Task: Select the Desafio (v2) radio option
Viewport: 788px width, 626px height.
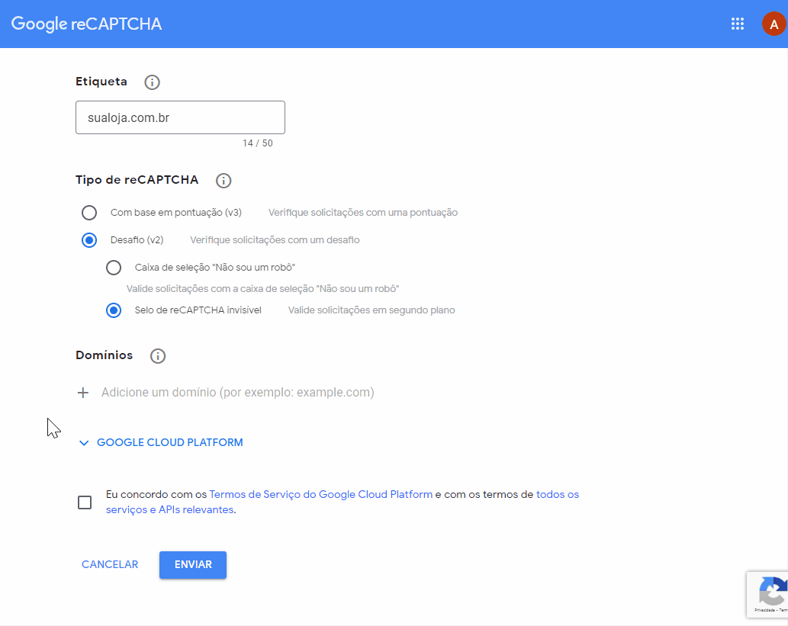Action: tap(89, 240)
